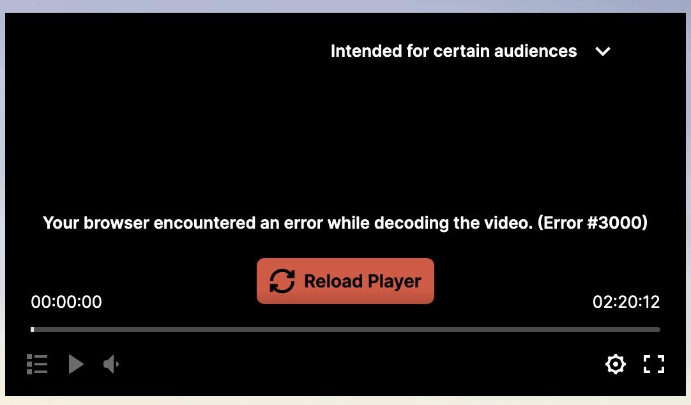Seek to three quarters of the timeline
691x405 pixels.
click(503, 330)
